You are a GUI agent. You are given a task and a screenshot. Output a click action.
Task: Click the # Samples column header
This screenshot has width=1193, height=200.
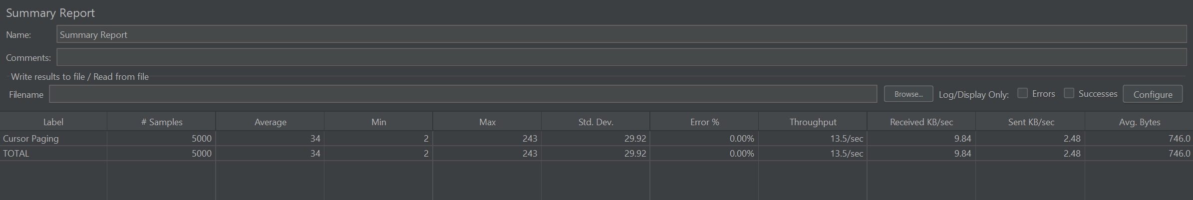tap(161, 122)
